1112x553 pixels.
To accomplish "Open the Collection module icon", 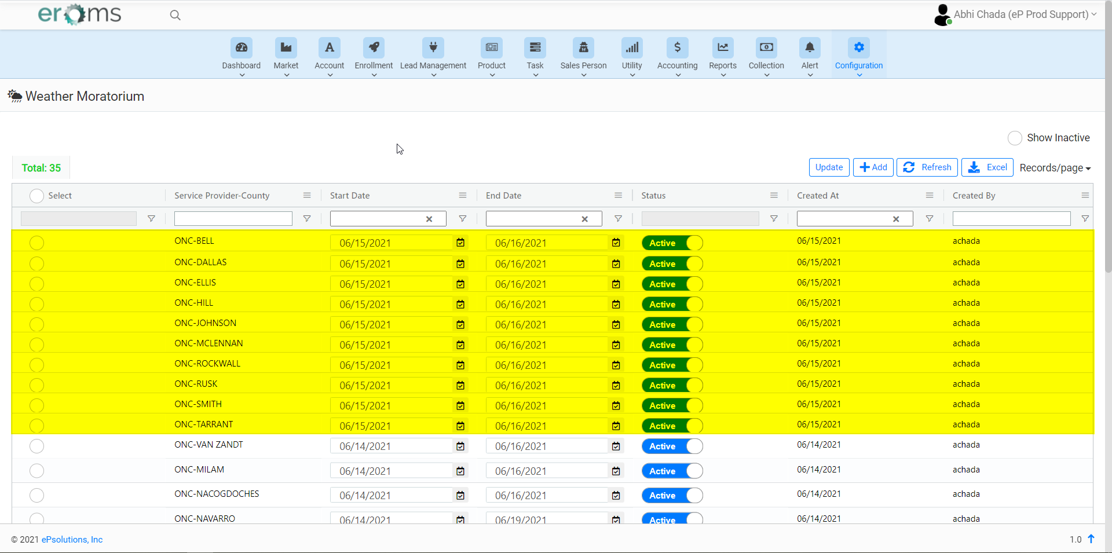I will click(x=766, y=47).
